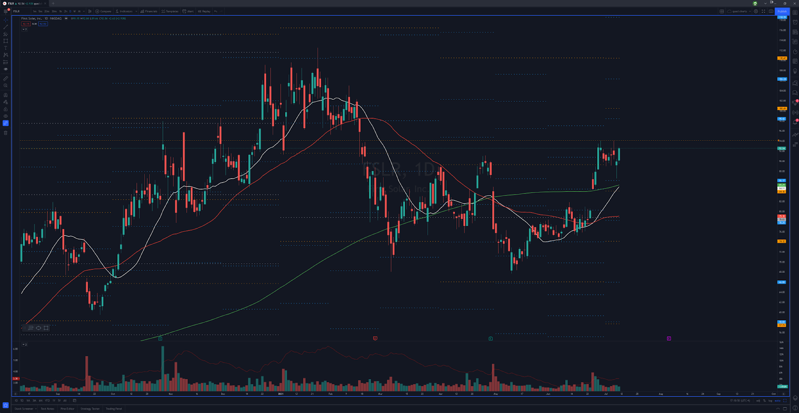Open the Indicators dialog
The image size is (799, 413).
tap(124, 11)
